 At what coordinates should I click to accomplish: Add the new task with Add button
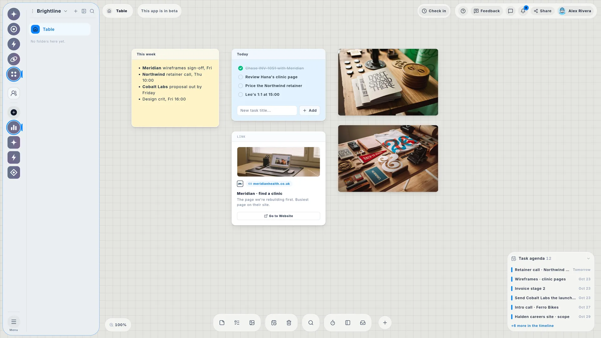click(310, 110)
